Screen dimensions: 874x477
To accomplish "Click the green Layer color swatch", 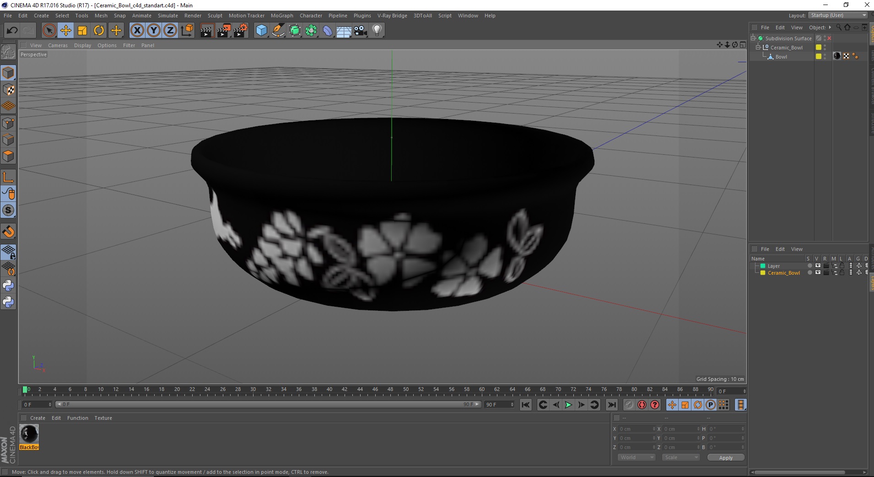I will (763, 266).
